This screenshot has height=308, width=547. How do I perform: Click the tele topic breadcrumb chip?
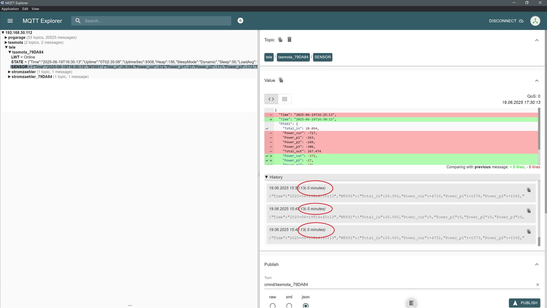[x=269, y=57]
